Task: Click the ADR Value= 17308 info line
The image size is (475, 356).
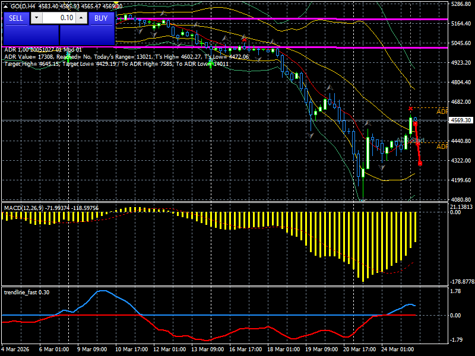Action: point(126,56)
